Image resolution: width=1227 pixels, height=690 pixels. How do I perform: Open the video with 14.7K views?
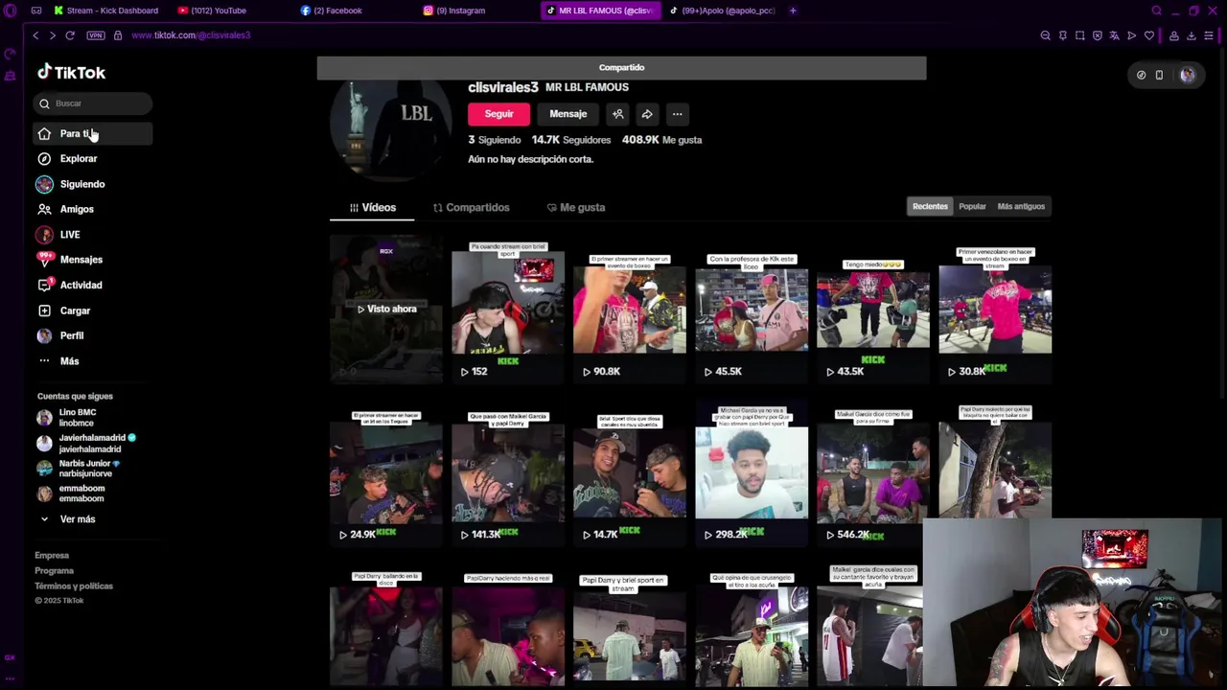(x=630, y=472)
